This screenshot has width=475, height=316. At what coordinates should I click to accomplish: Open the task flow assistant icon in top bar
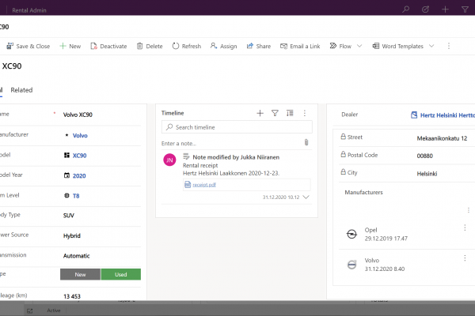tap(425, 9)
